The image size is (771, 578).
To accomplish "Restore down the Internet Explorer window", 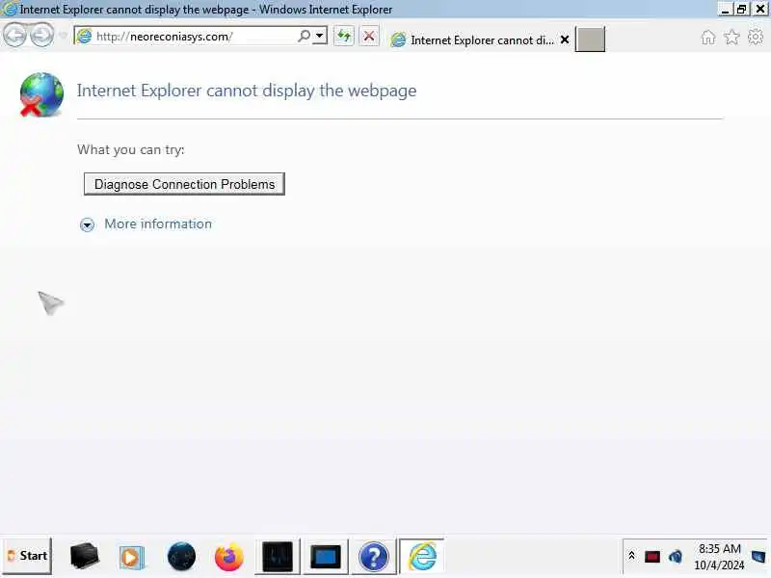I will [x=741, y=9].
